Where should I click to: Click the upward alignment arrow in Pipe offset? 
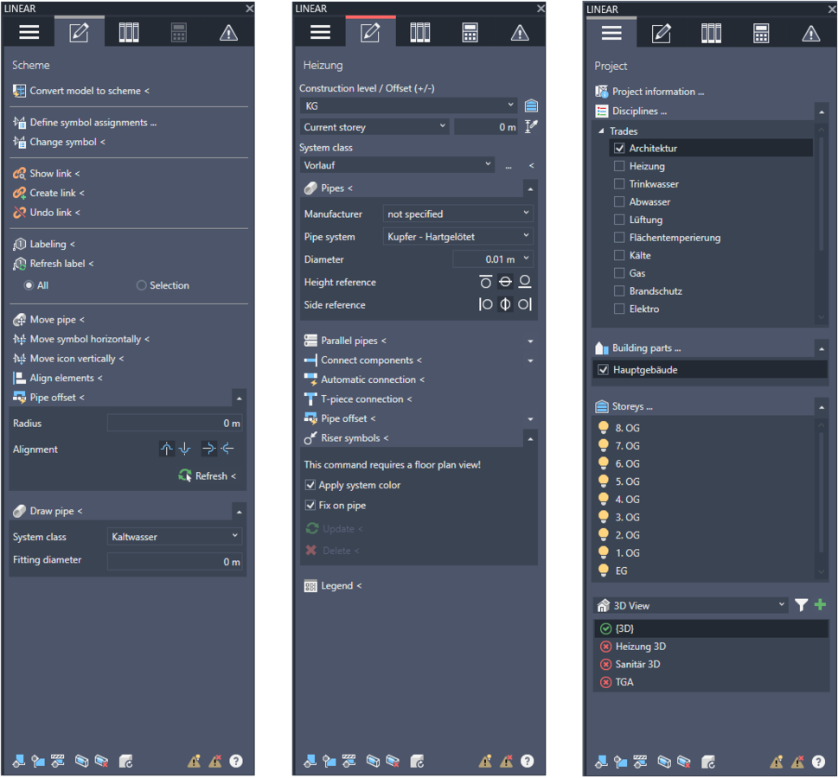coord(166,448)
